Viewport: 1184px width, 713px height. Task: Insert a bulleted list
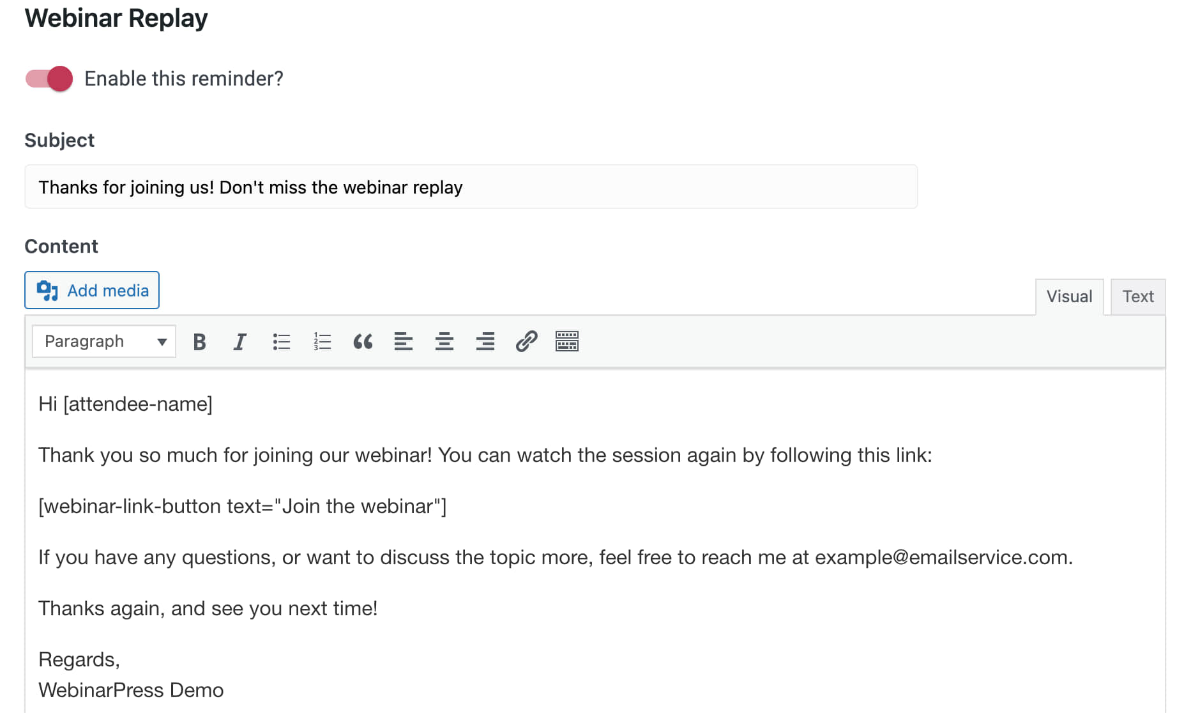281,342
